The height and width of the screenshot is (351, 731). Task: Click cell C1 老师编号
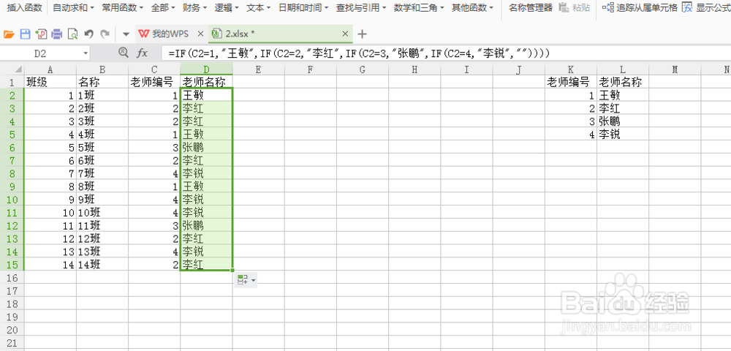(x=154, y=83)
